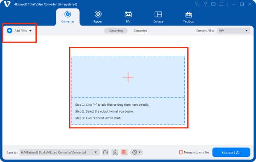Switch to the Ripper tab
Viewport: 256px width, 162px height.
[x=98, y=17]
